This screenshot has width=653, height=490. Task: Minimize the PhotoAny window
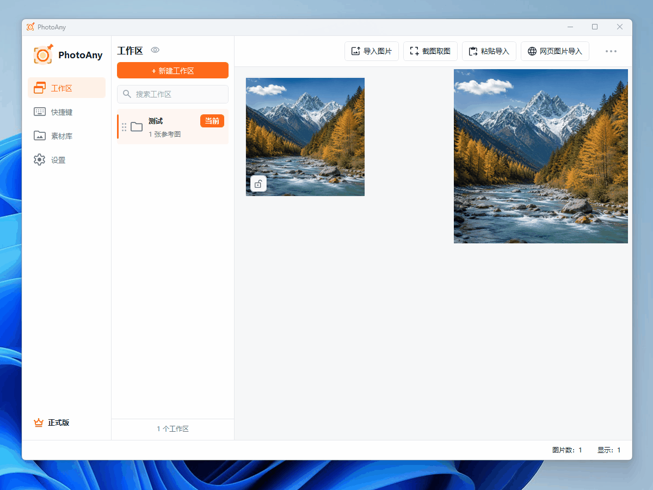[x=570, y=27]
